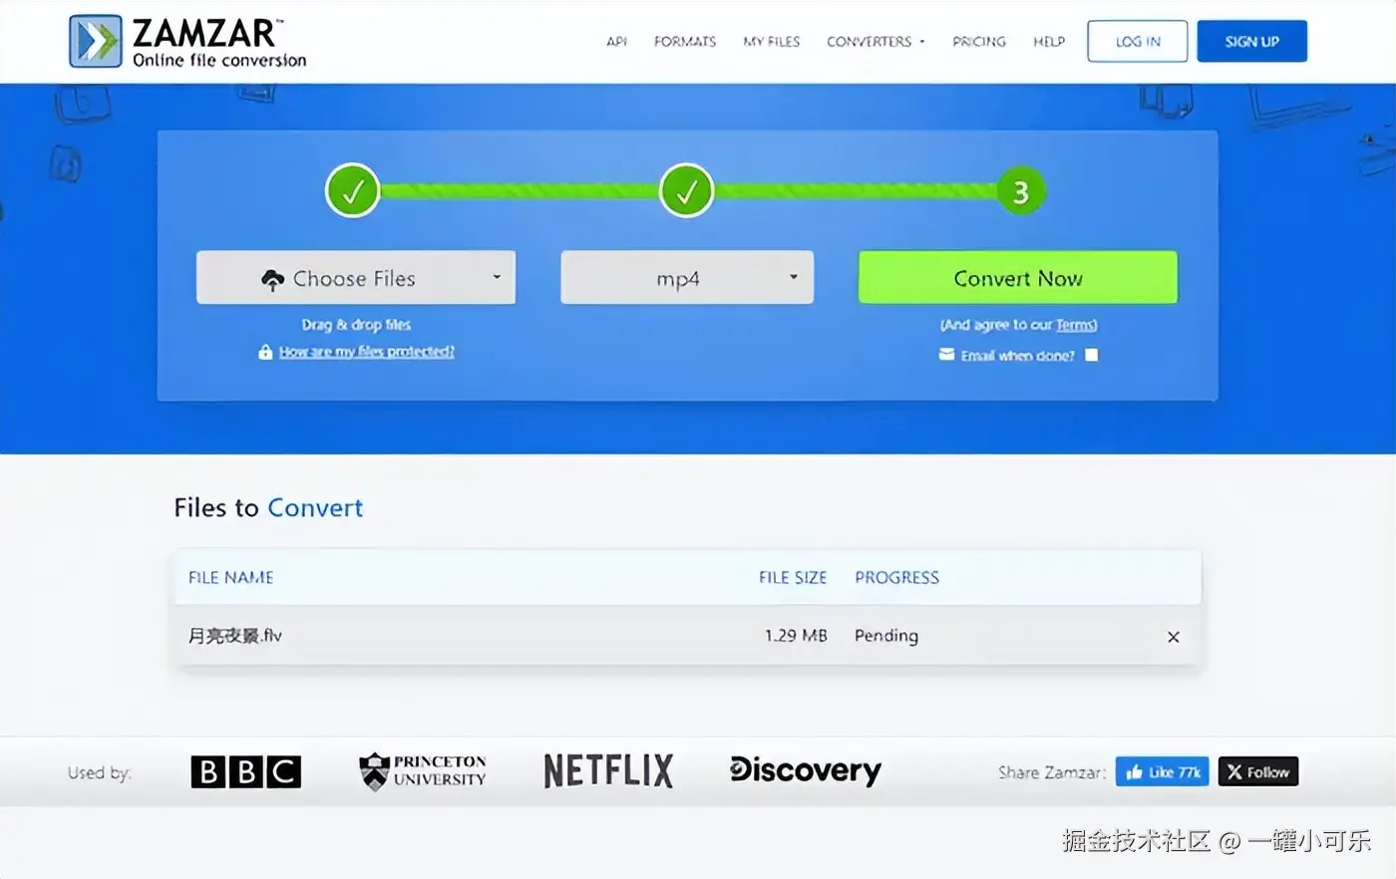Click the Princeton University logo
The width and height of the screenshot is (1396, 879).
[423, 770]
